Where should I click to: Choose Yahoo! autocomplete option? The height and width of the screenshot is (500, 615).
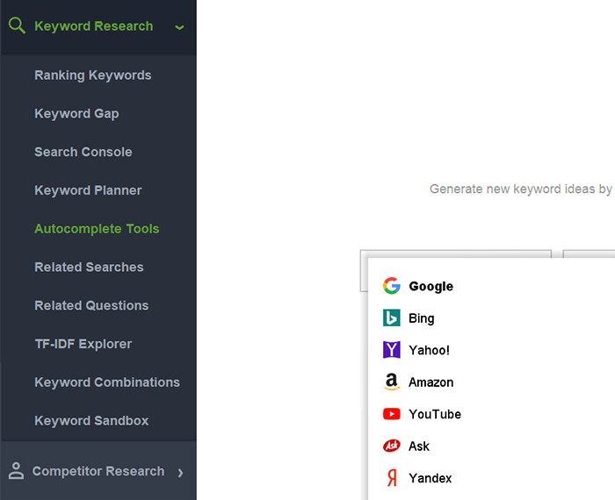[x=429, y=350]
